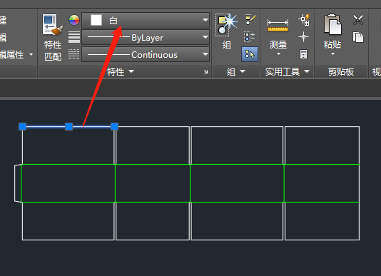The width and height of the screenshot is (381, 276).
Task: Toggle the group selection on/off button
Action: [250, 54]
